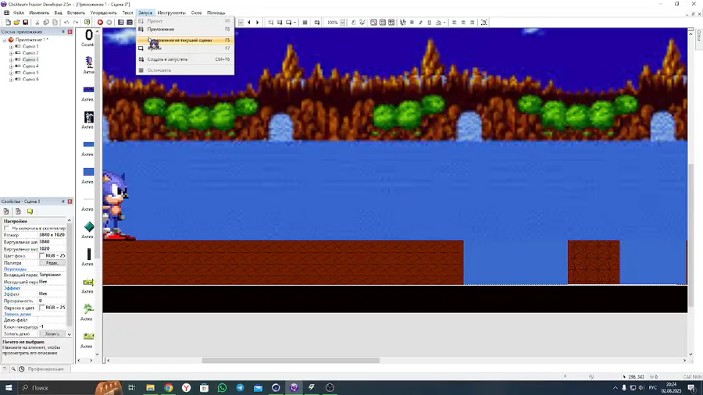This screenshot has height=395, width=703.
Task: Choose Приложение F8 in Запуск menu
Action: tap(184, 29)
